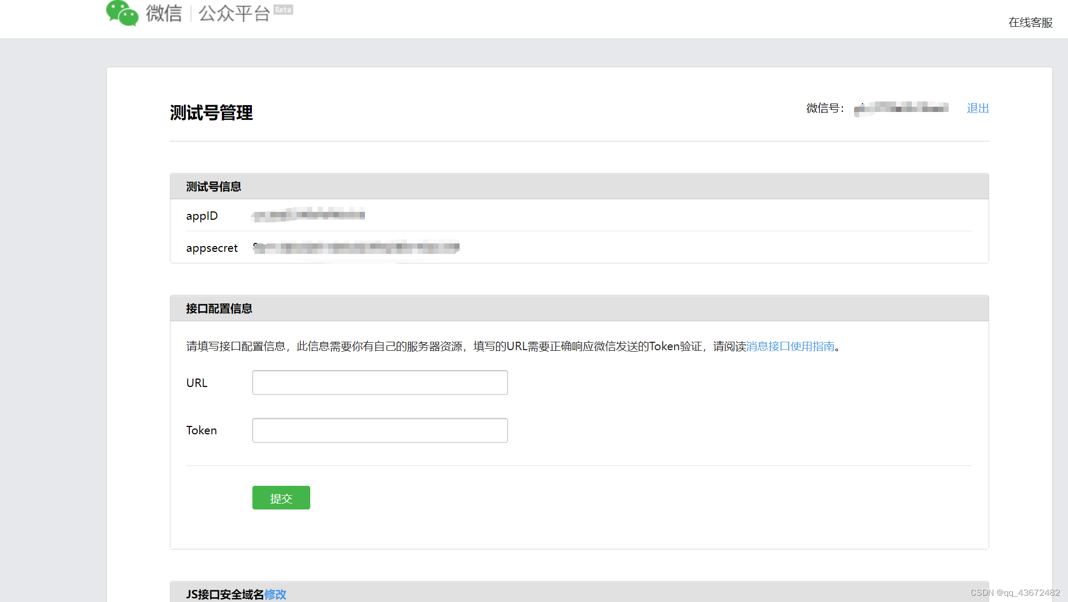
Task: Click the Beta badge next to platform title
Action: click(x=283, y=9)
